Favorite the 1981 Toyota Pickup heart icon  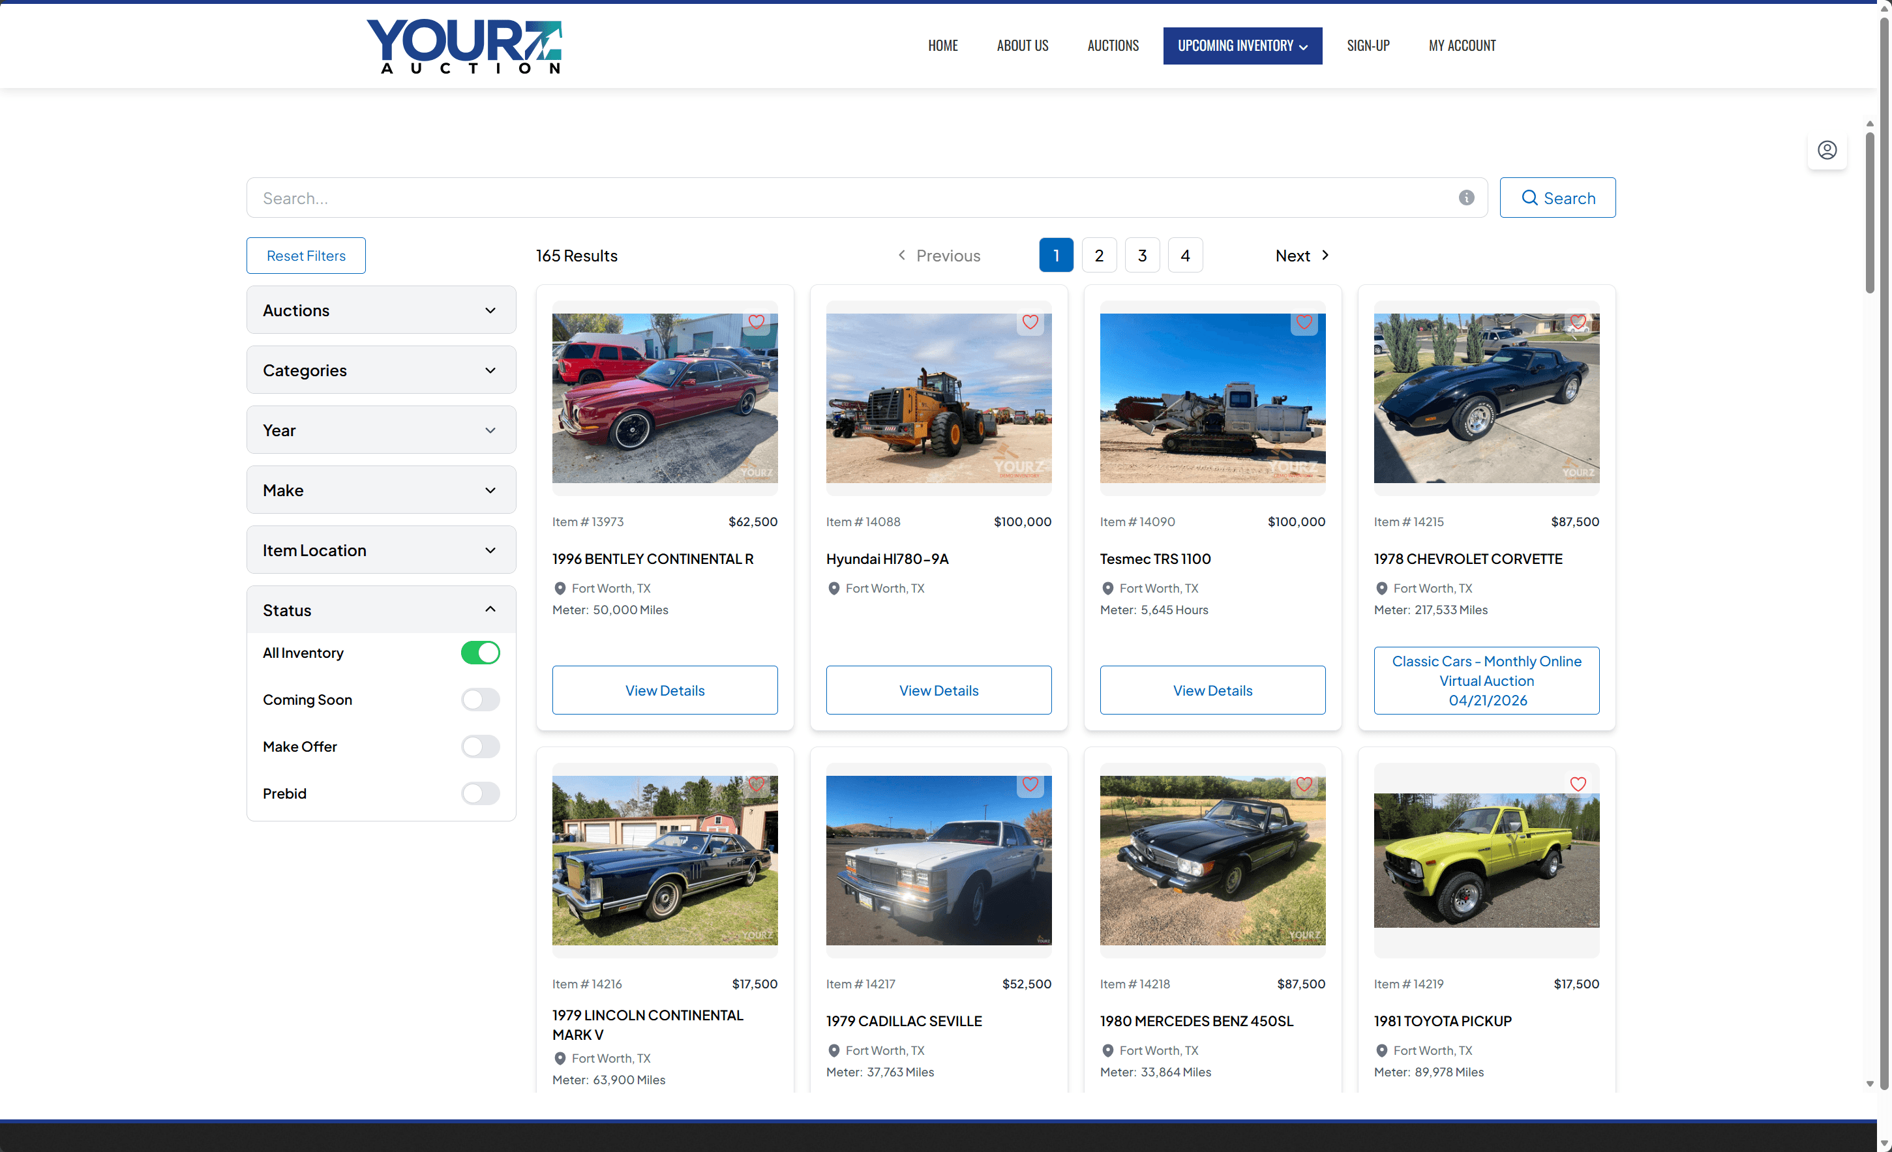[1578, 784]
